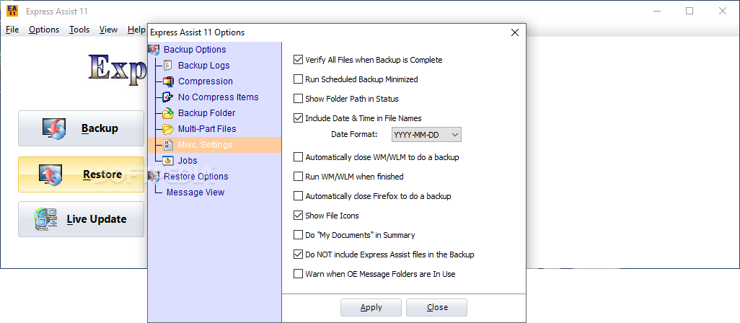Image resolution: width=740 pixels, height=323 pixels.
Task: Select Jobs in options tree
Action: (x=188, y=161)
